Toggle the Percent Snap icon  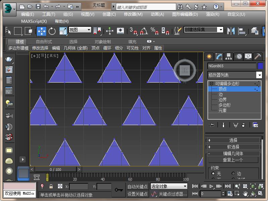(154, 31)
